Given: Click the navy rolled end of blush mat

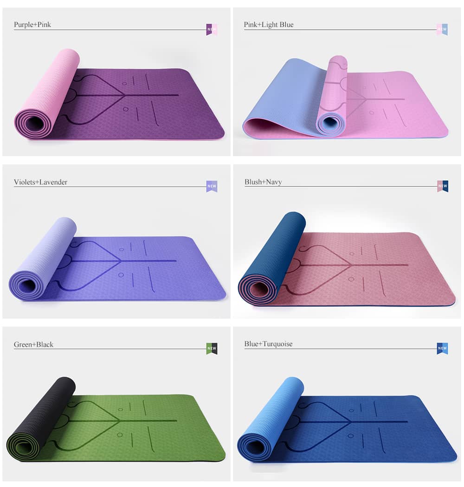Looking at the screenshot, I should click(x=271, y=259).
